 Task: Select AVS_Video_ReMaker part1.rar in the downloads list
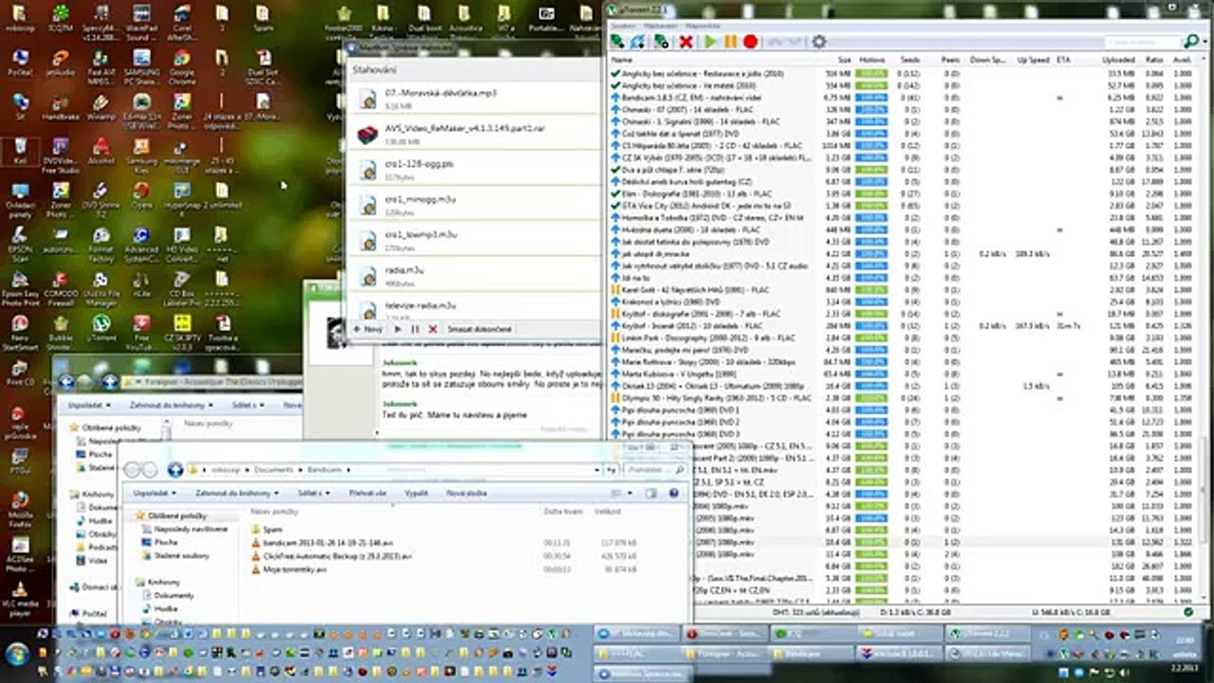click(474, 133)
